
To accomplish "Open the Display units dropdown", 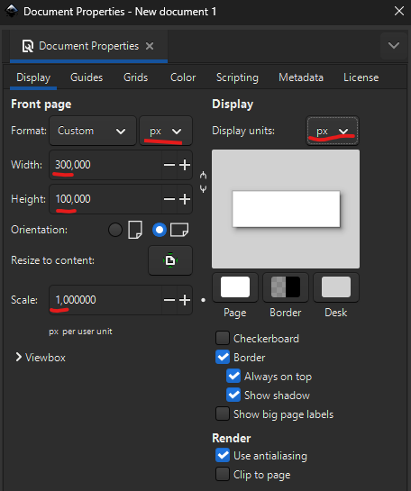I will (x=333, y=131).
